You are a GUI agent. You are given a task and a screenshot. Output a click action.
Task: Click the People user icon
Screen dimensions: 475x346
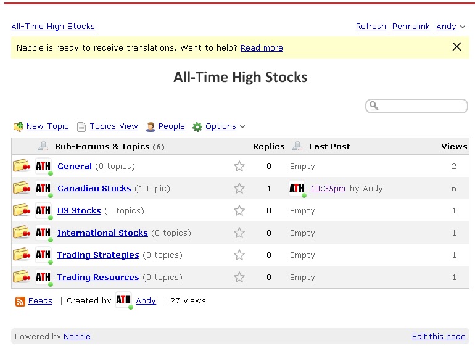tap(151, 126)
